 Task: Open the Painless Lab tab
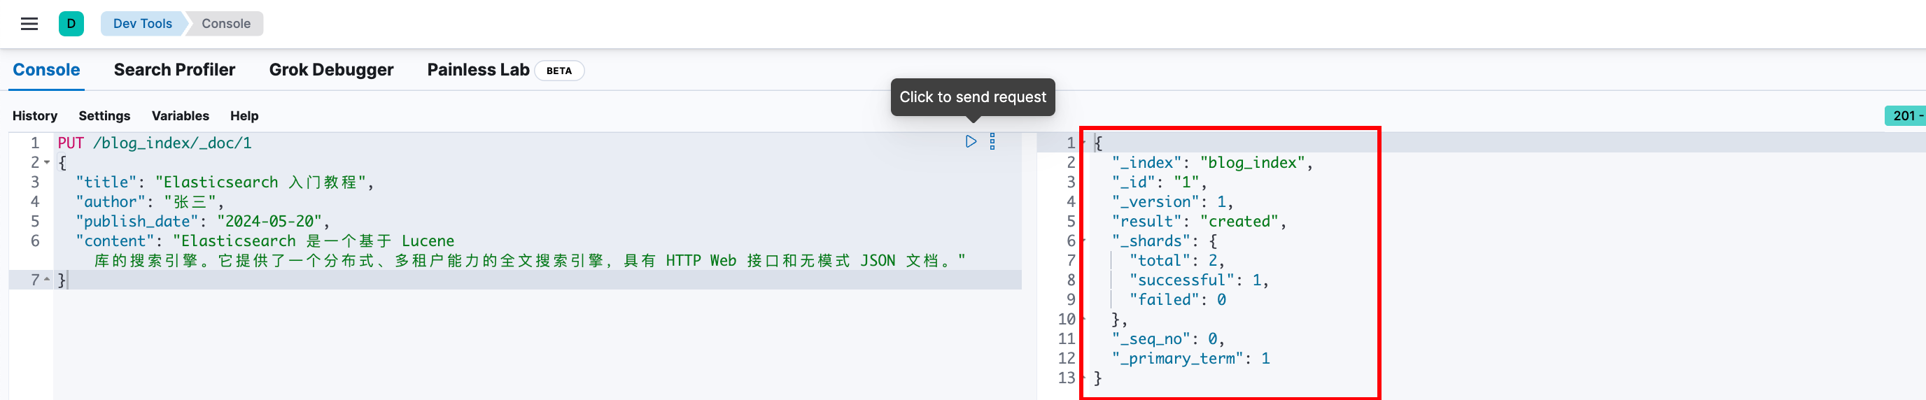[x=479, y=69]
